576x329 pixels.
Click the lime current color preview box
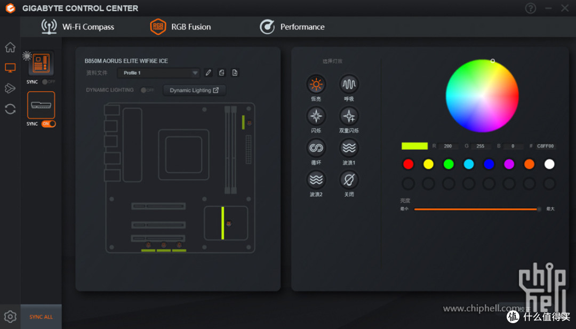click(x=415, y=146)
